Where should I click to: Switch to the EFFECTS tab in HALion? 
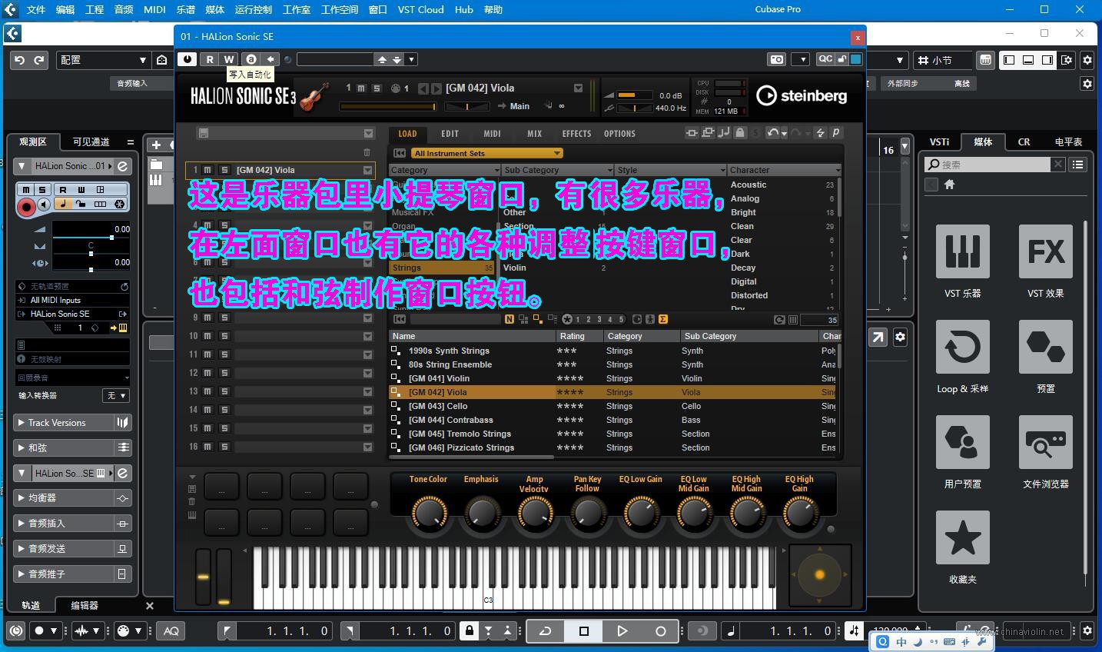576,134
